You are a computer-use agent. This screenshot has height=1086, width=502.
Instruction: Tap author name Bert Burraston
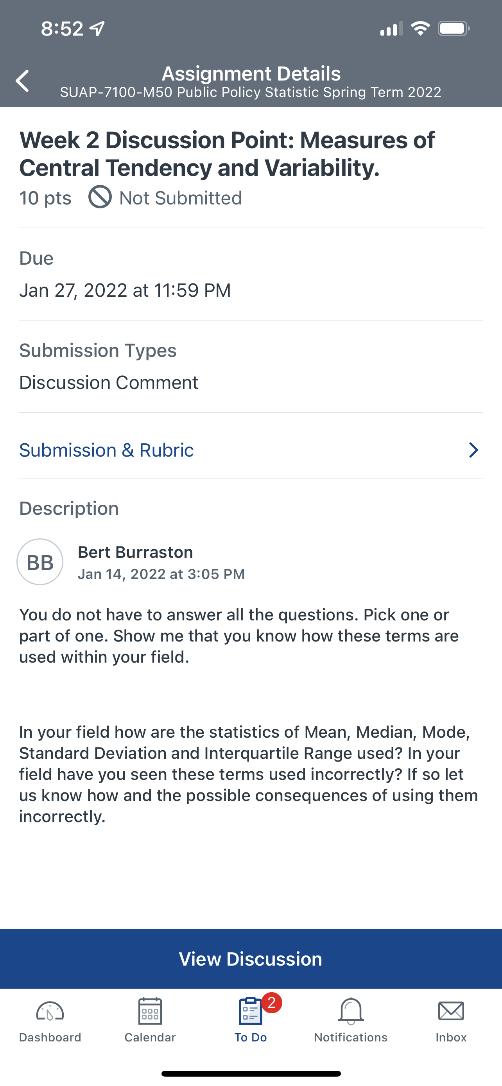[135, 552]
